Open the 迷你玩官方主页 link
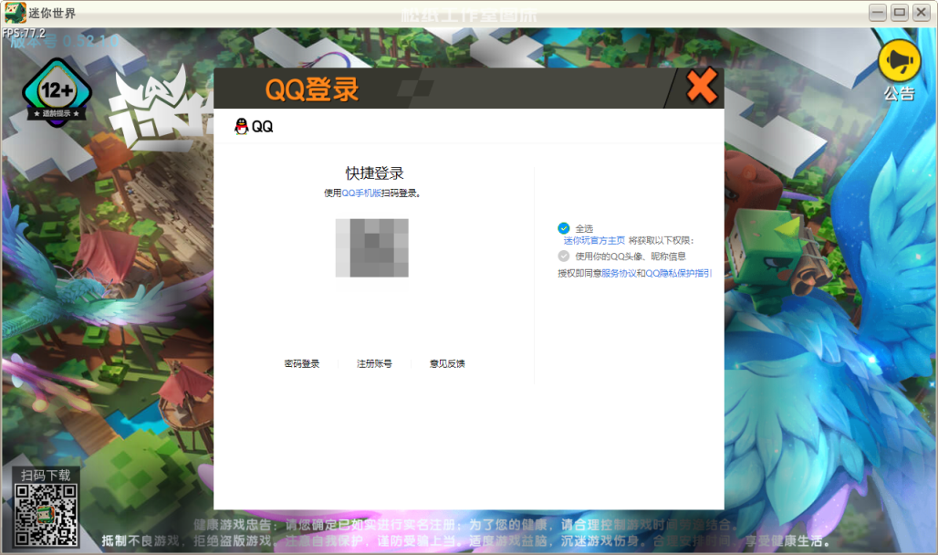The height and width of the screenshot is (555, 938). 594,240
